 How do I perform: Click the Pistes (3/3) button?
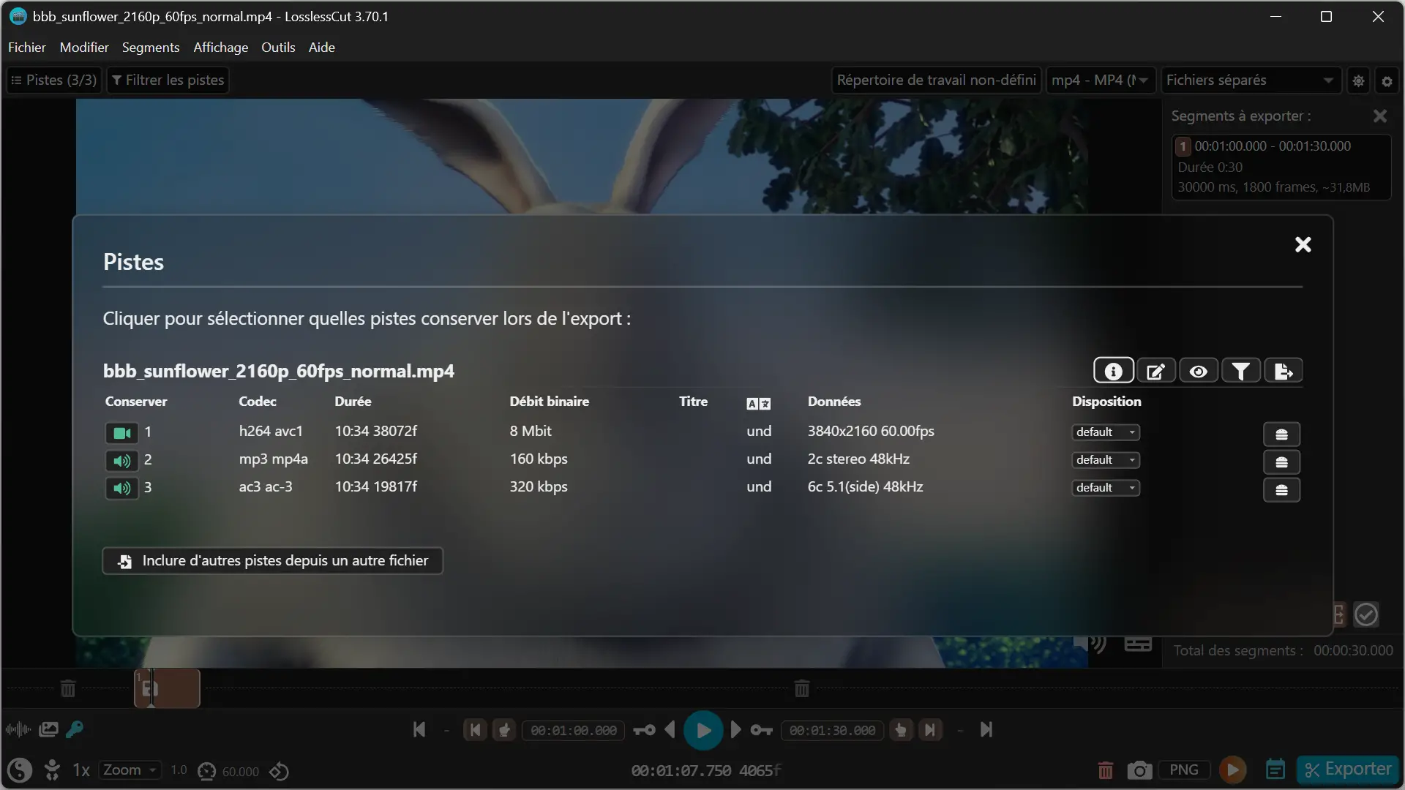pos(54,80)
